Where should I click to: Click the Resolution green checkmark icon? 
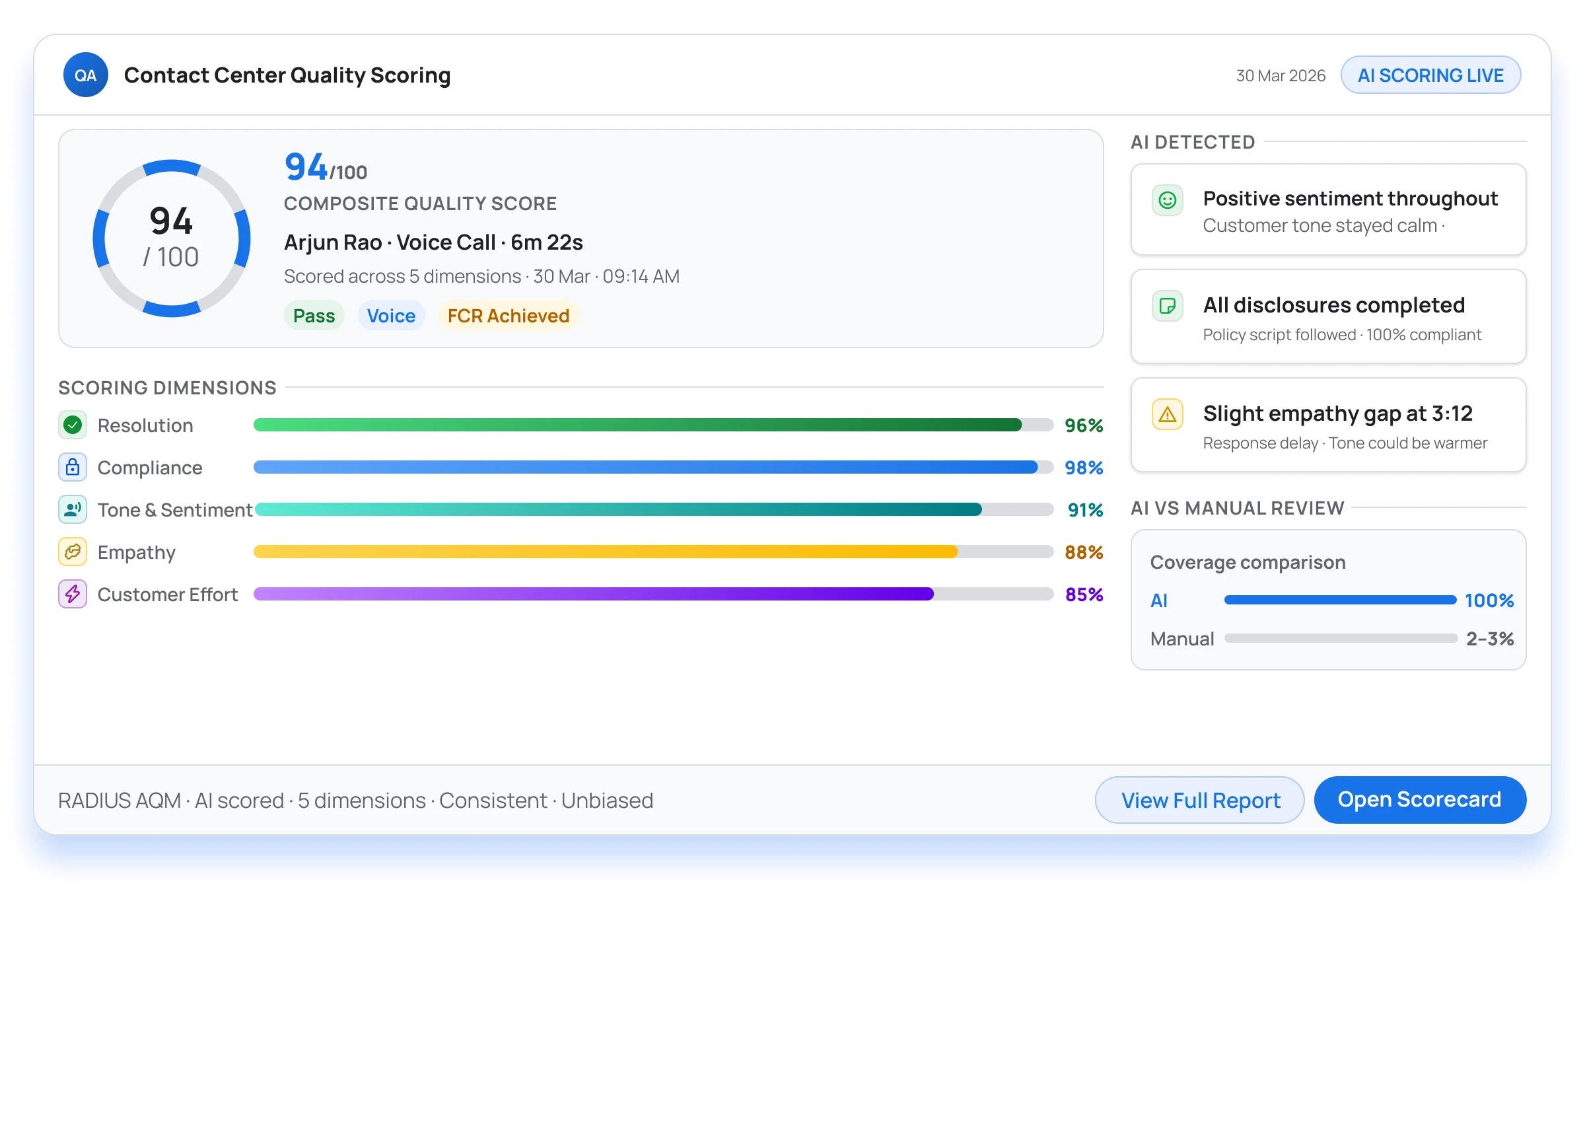pyautogui.click(x=73, y=425)
